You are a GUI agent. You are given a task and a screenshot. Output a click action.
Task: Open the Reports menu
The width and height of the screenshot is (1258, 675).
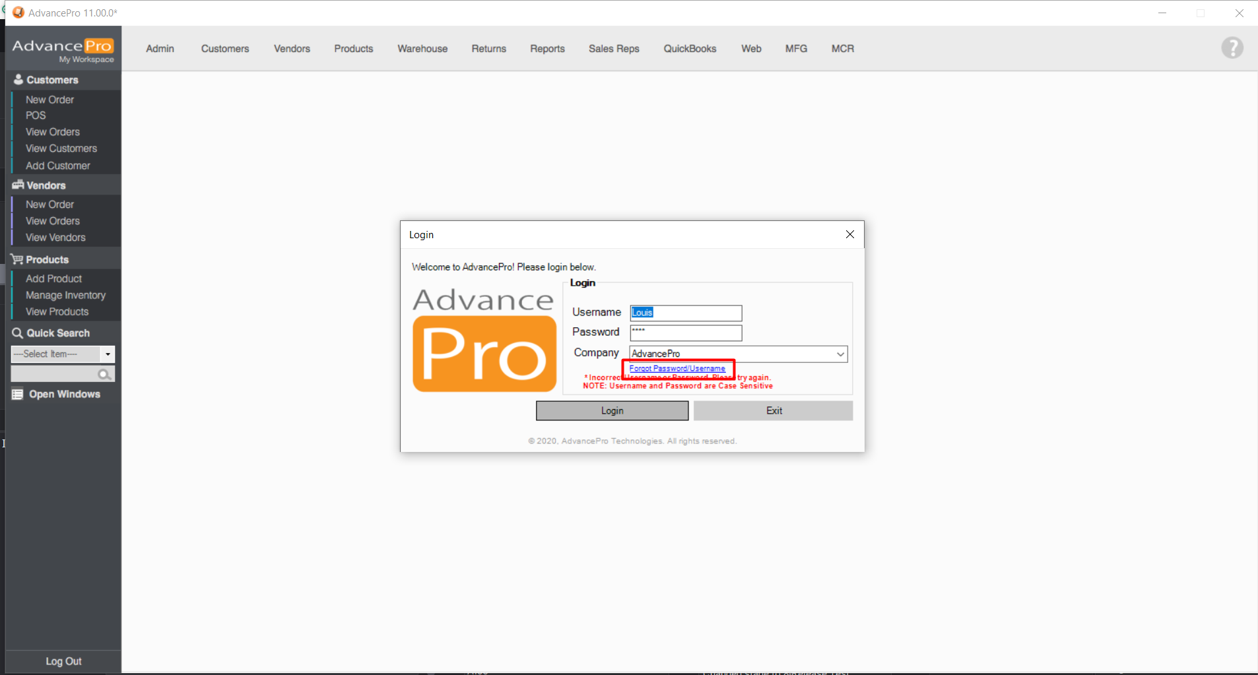point(547,49)
